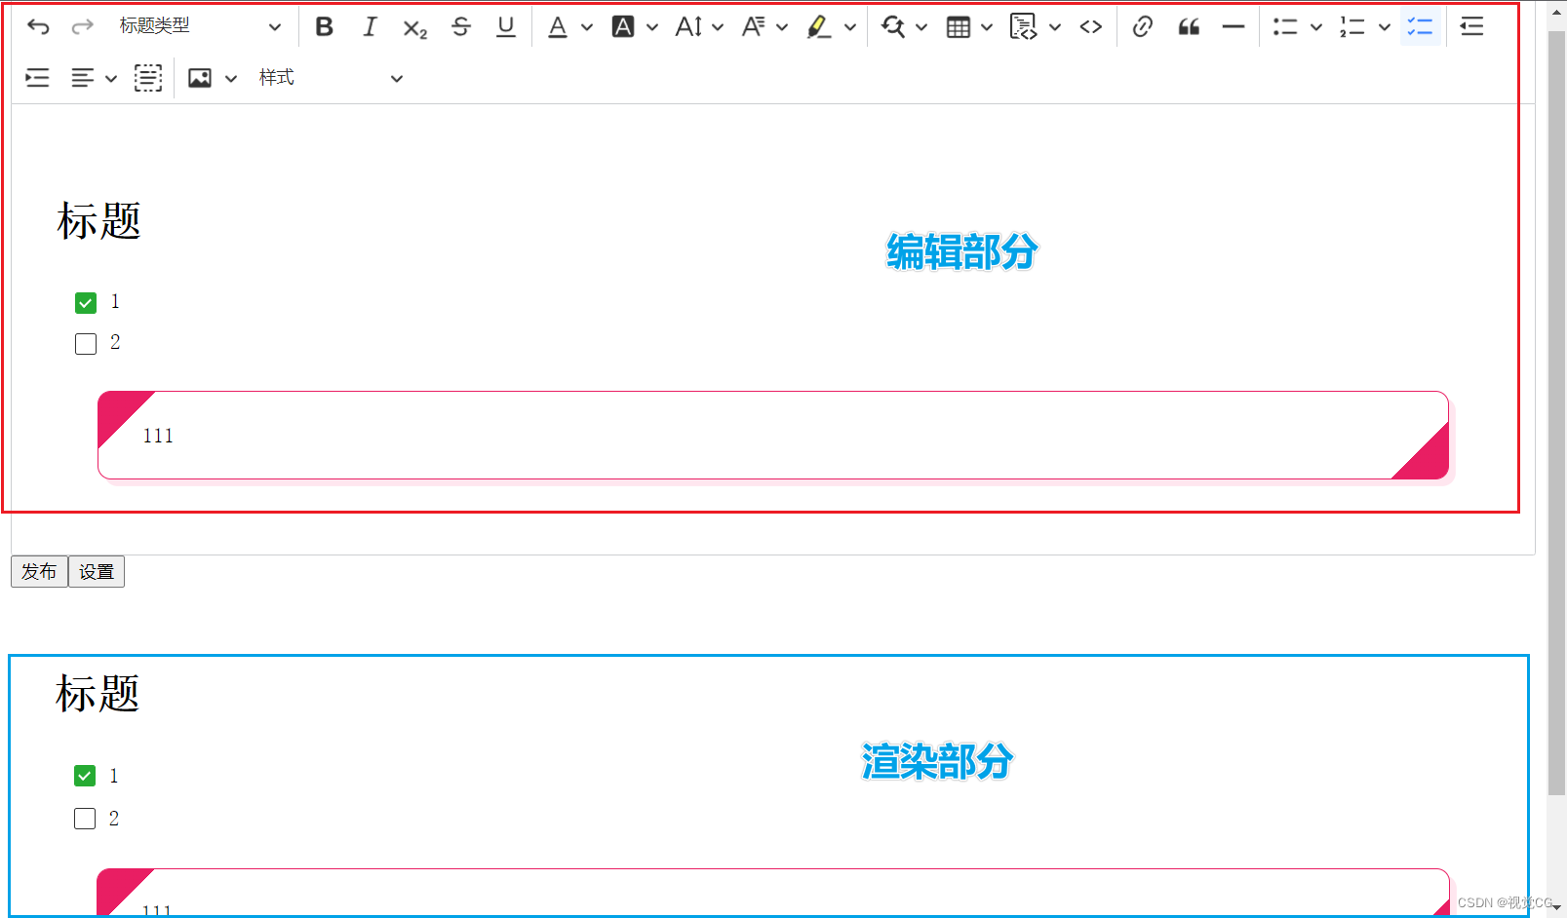This screenshot has height=918, width=1567.
Task: Click item 2 checkbox in rendered preview
Action: pyautogui.click(x=85, y=819)
